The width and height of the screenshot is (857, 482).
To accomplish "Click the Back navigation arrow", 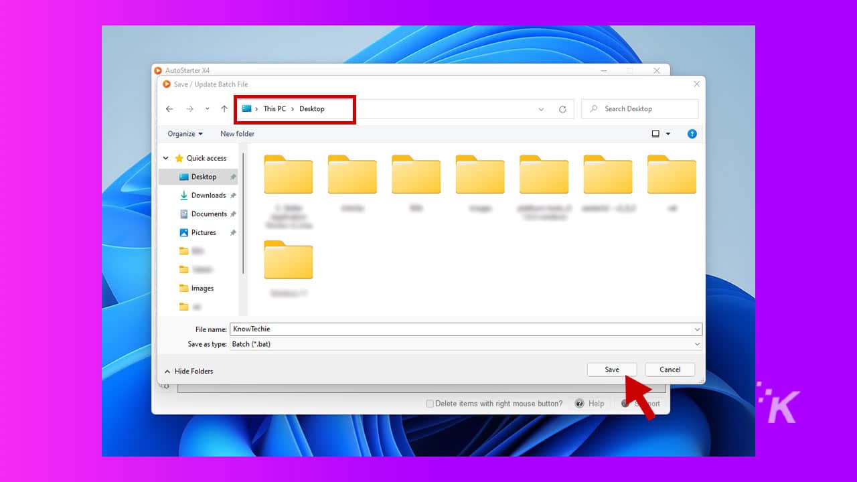I will (x=169, y=108).
